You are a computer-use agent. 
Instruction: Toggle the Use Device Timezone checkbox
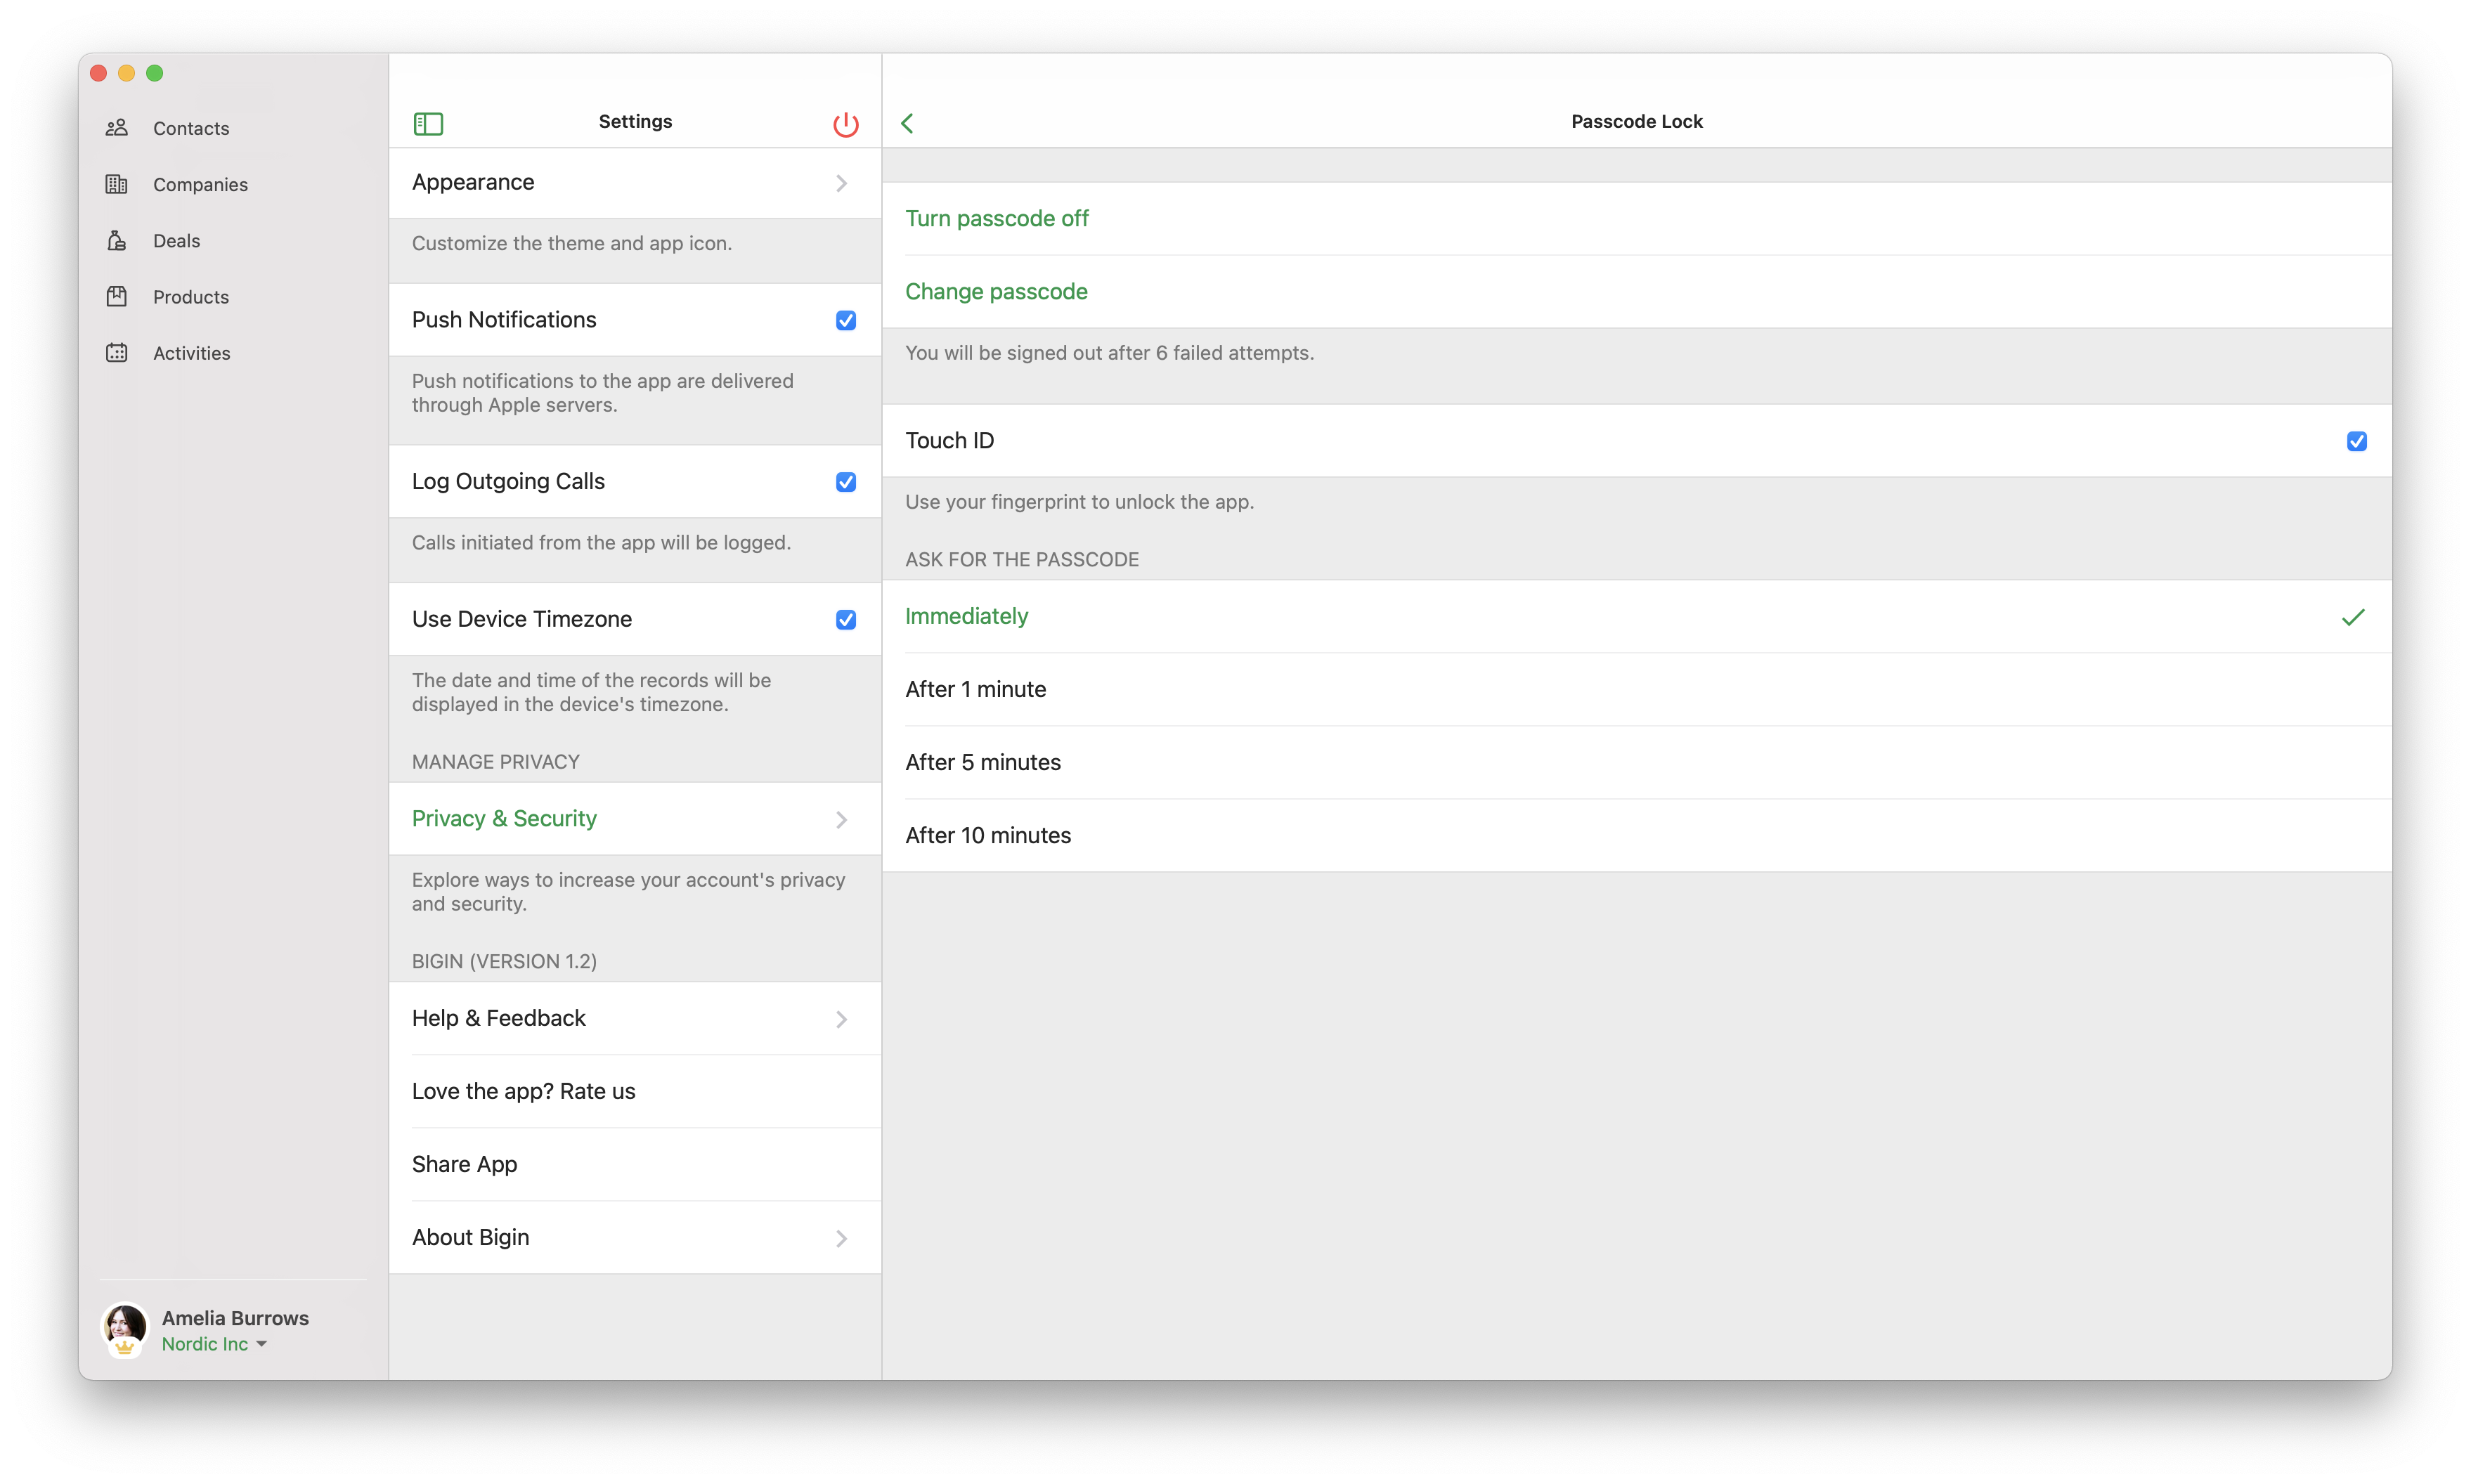845,620
